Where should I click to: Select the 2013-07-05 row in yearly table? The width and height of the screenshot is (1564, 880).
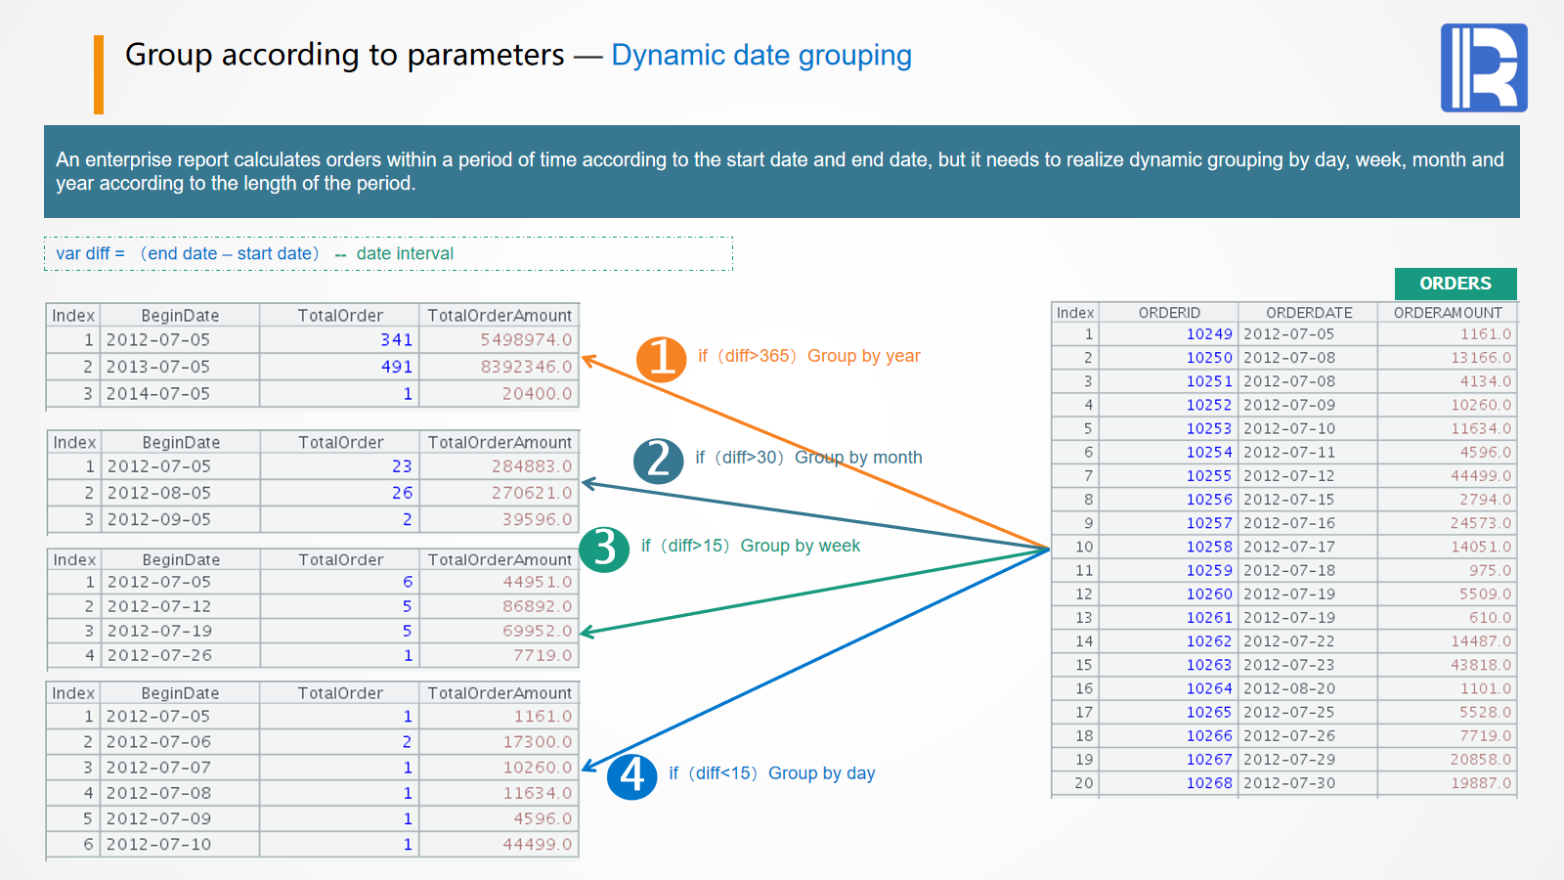coord(158,367)
